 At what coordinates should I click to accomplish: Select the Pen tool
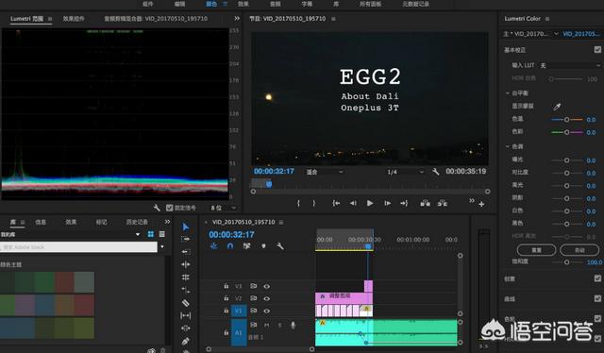[x=186, y=341]
